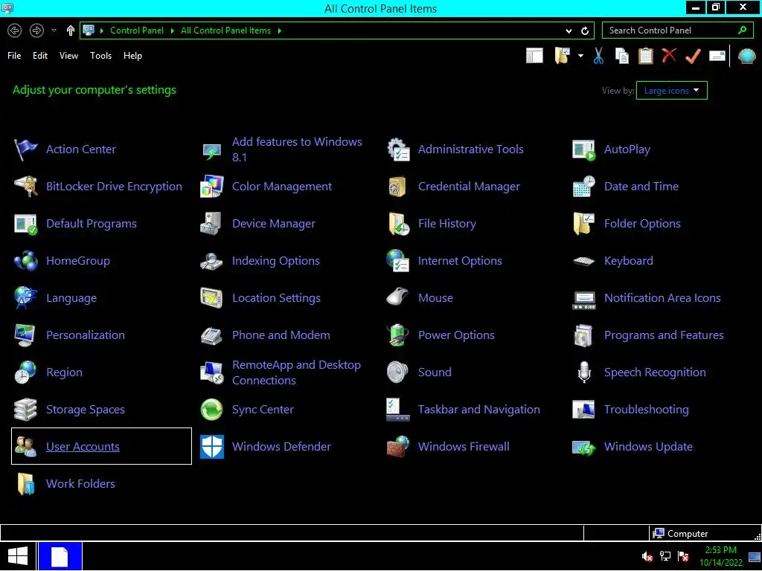Expand the arrow after Control Panel breadcrumb
This screenshot has width=762, height=571.
click(172, 30)
